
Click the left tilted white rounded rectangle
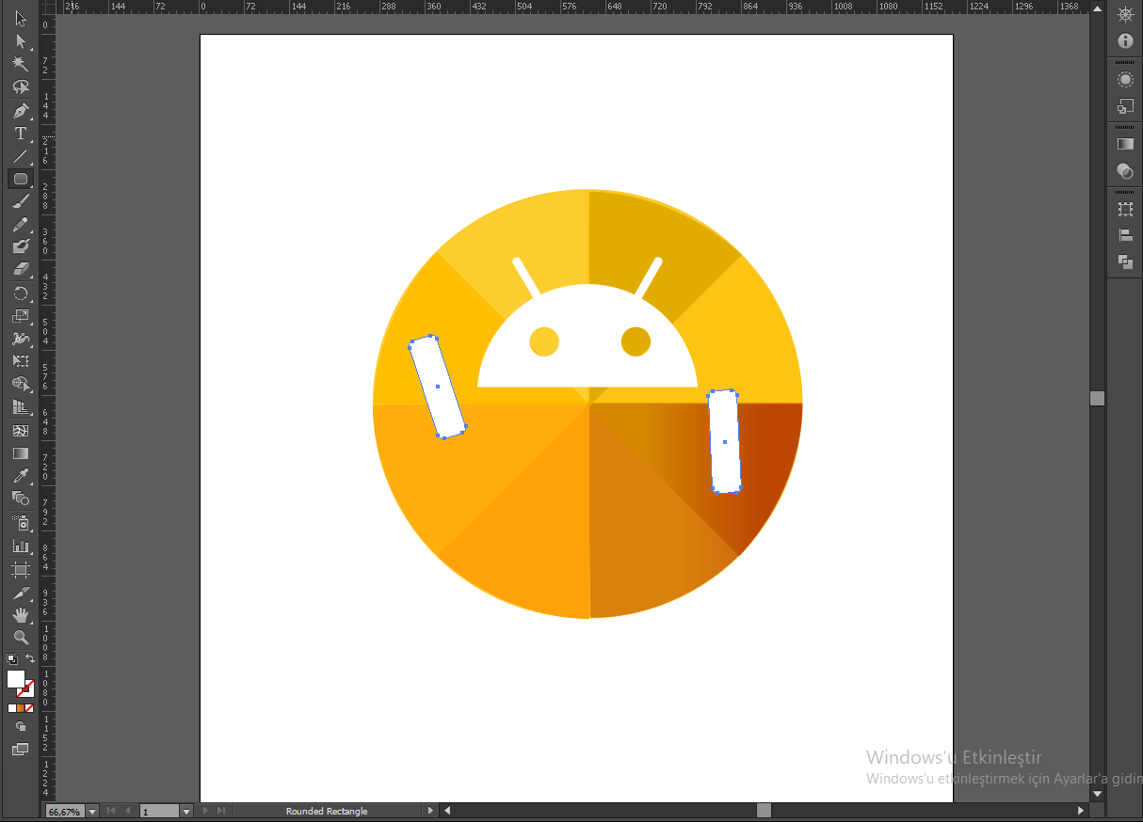click(438, 387)
